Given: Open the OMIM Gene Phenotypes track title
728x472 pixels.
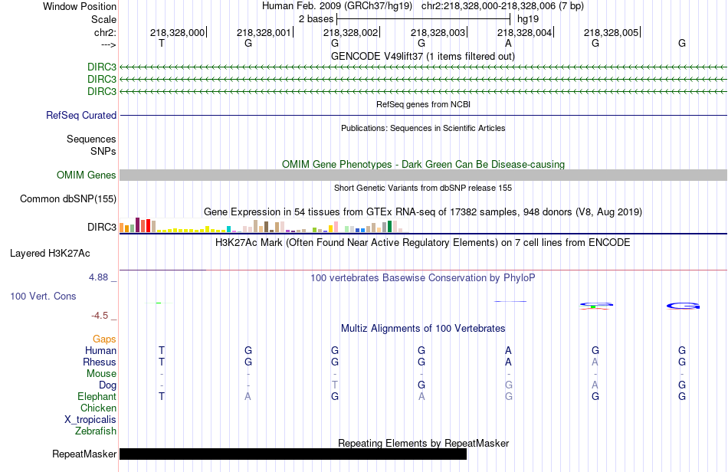Looking at the screenshot, I should 423,164.
